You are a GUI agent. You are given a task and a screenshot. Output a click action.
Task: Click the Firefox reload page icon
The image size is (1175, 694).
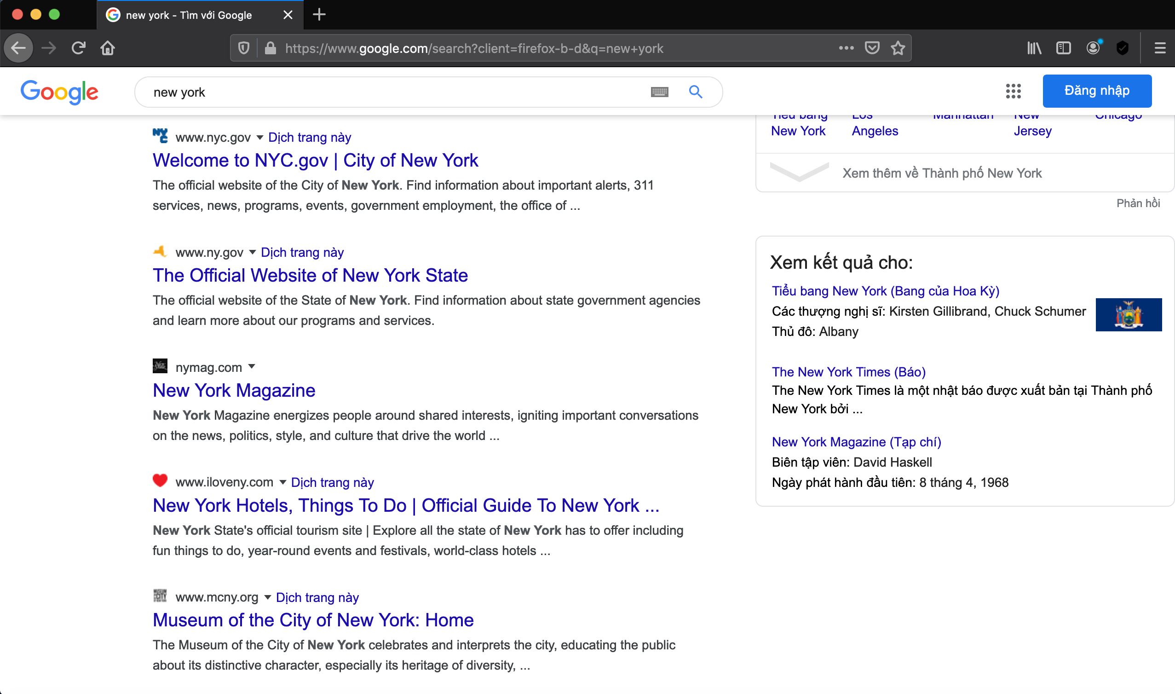[x=78, y=48]
